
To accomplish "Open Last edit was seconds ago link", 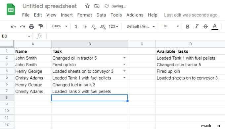I will 191,15.
